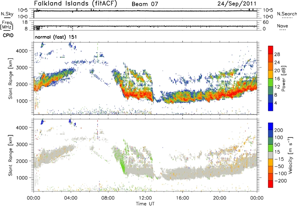Select the 'Falkland Islands (fitACF)' plot title
This screenshot has height=206, width=297.
pyautogui.click(x=75, y=3)
